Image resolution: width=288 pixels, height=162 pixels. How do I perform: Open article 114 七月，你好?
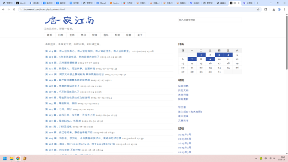[x=58, y=109]
